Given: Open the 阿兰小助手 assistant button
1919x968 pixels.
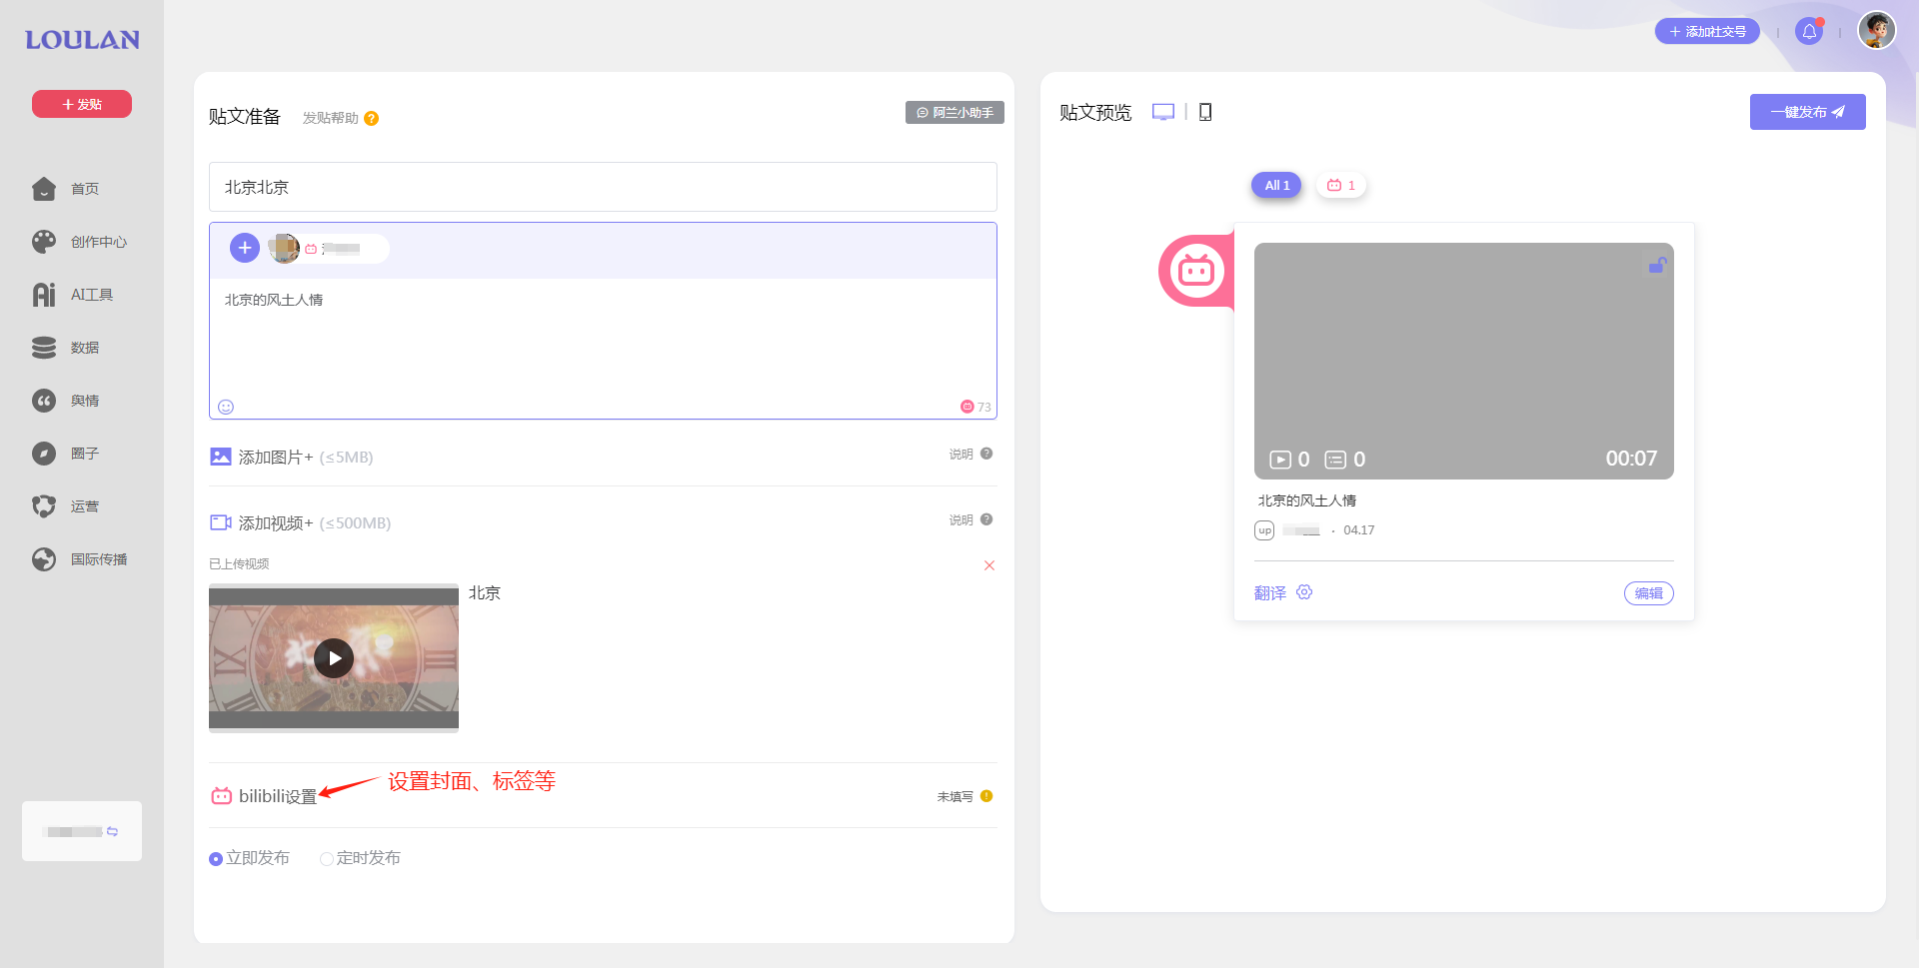Looking at the screenshot, I should coord(955,113).
